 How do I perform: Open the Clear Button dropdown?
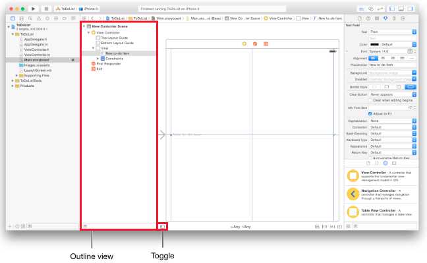(393, 94)
